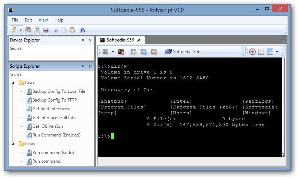The width and height of the screenshot is (298, 178).
Task: Select Get IOS Version script
Action: pyautogui.click(x=45, y=126)
